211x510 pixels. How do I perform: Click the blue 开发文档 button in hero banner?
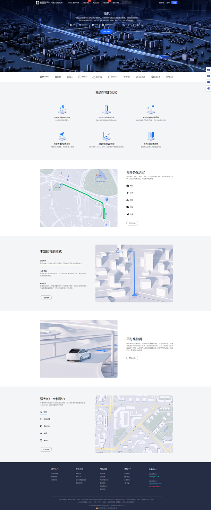(106, 31)
